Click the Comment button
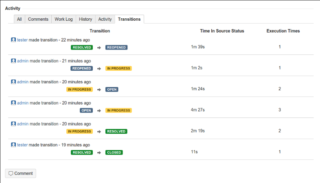Viewport: 320px width, 183px height. tap(21, 173)
